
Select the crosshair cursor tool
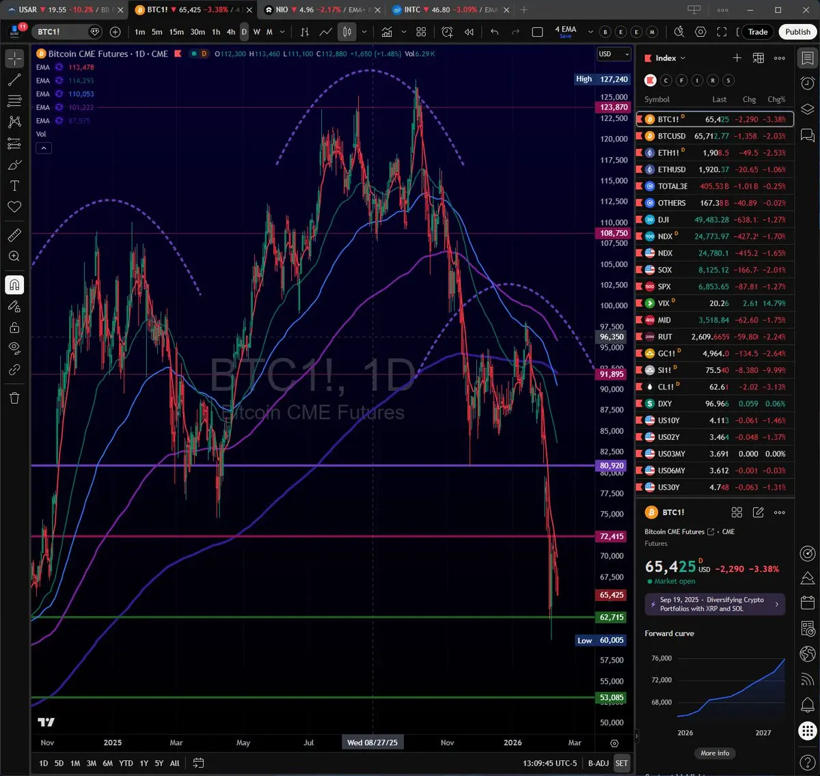coord(14,59)
